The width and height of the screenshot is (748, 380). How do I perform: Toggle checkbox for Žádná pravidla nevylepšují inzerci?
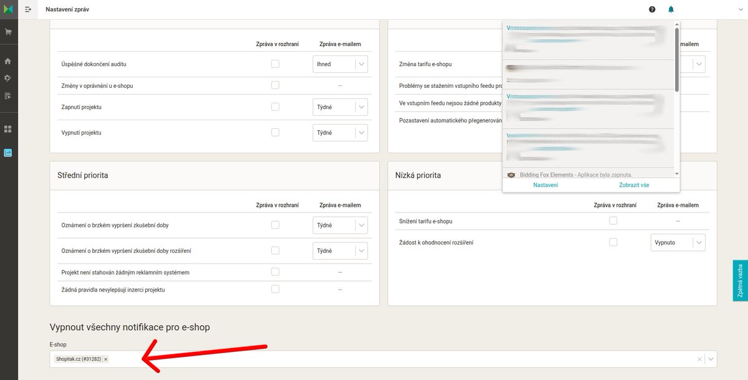click(x=275, y=288)
